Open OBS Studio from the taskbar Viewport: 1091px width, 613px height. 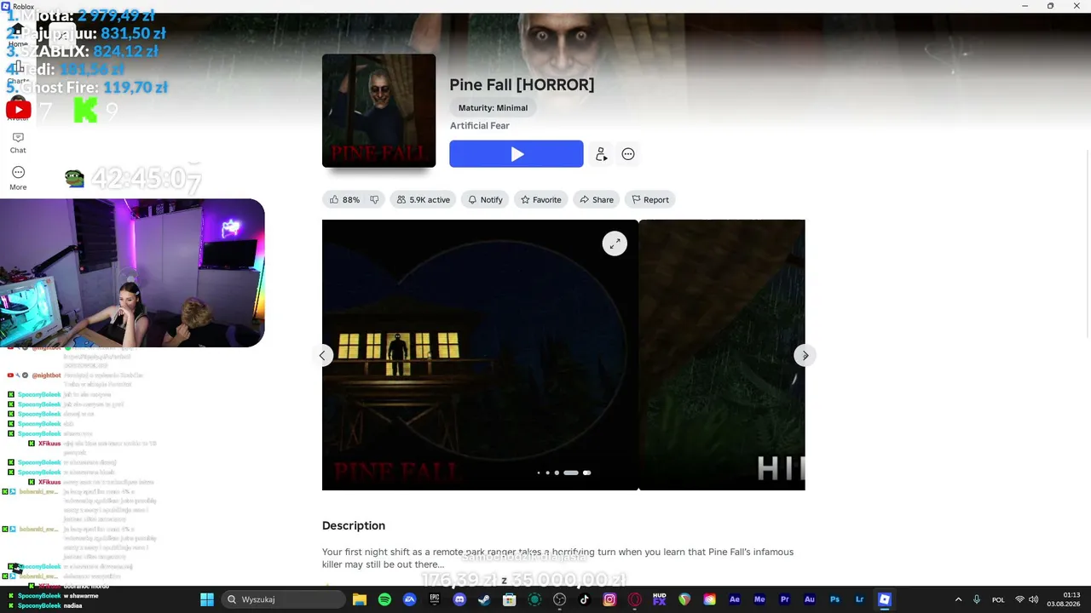coord(559,599)
